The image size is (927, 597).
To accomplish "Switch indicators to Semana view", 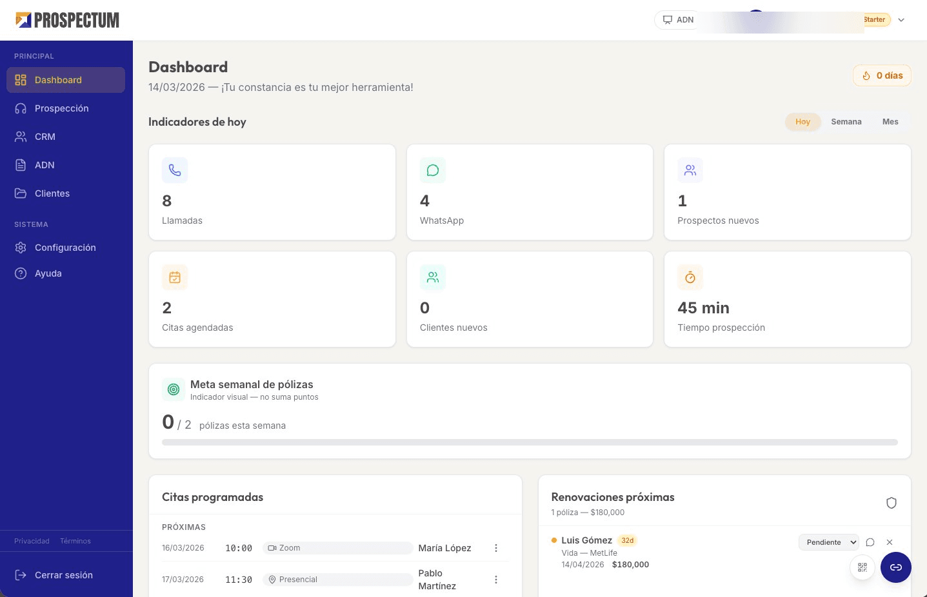I will click(846, 121).
